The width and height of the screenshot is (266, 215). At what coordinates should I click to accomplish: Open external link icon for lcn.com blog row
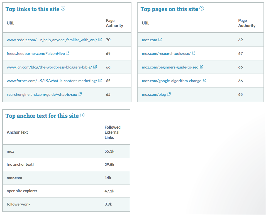click(x=95, y=67)
